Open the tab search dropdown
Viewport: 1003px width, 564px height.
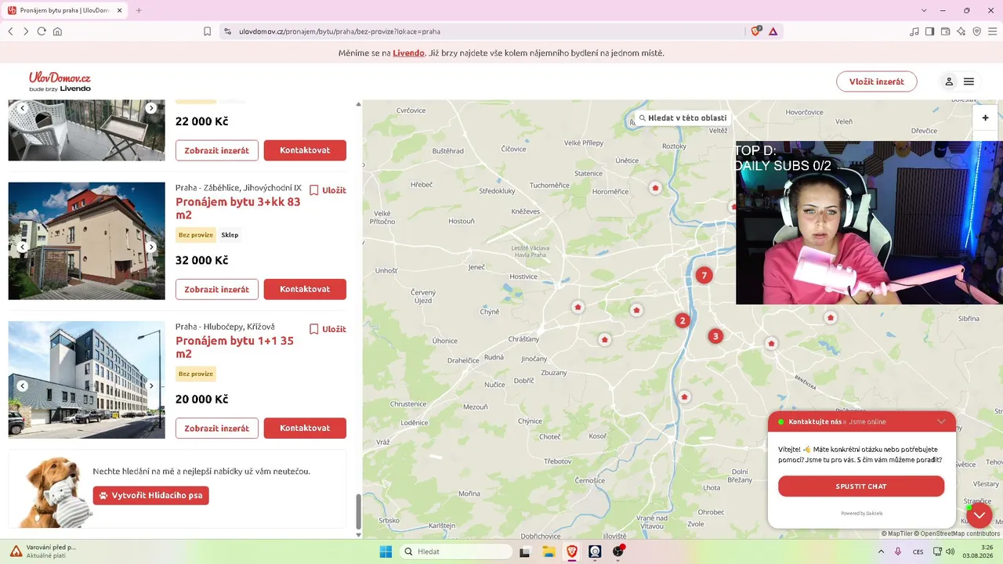[x=924, y=10]
